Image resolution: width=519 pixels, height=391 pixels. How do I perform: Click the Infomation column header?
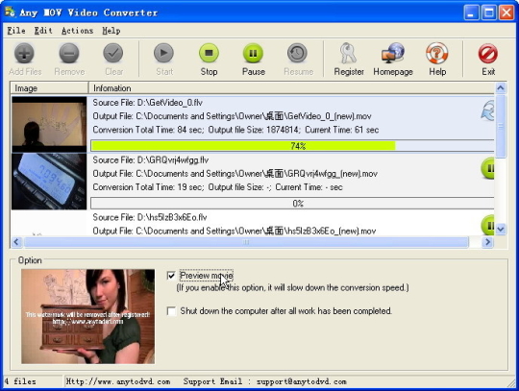pyautogui.click(x=291, y=88)
